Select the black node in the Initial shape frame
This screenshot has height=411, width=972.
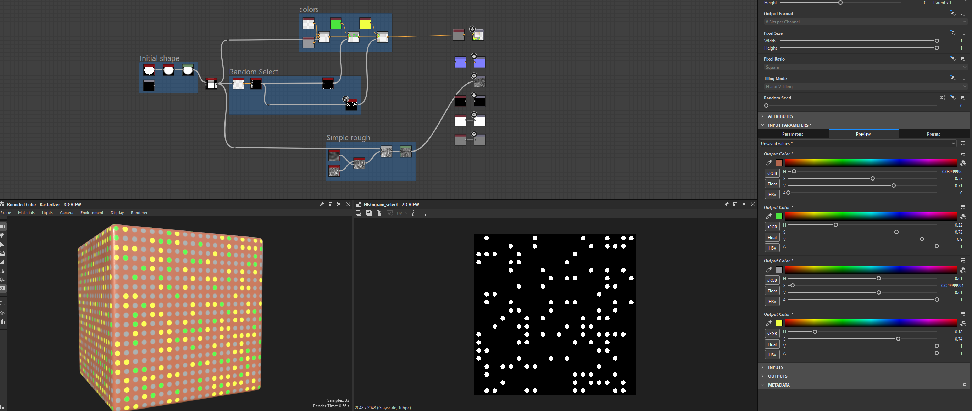point(149,86)
